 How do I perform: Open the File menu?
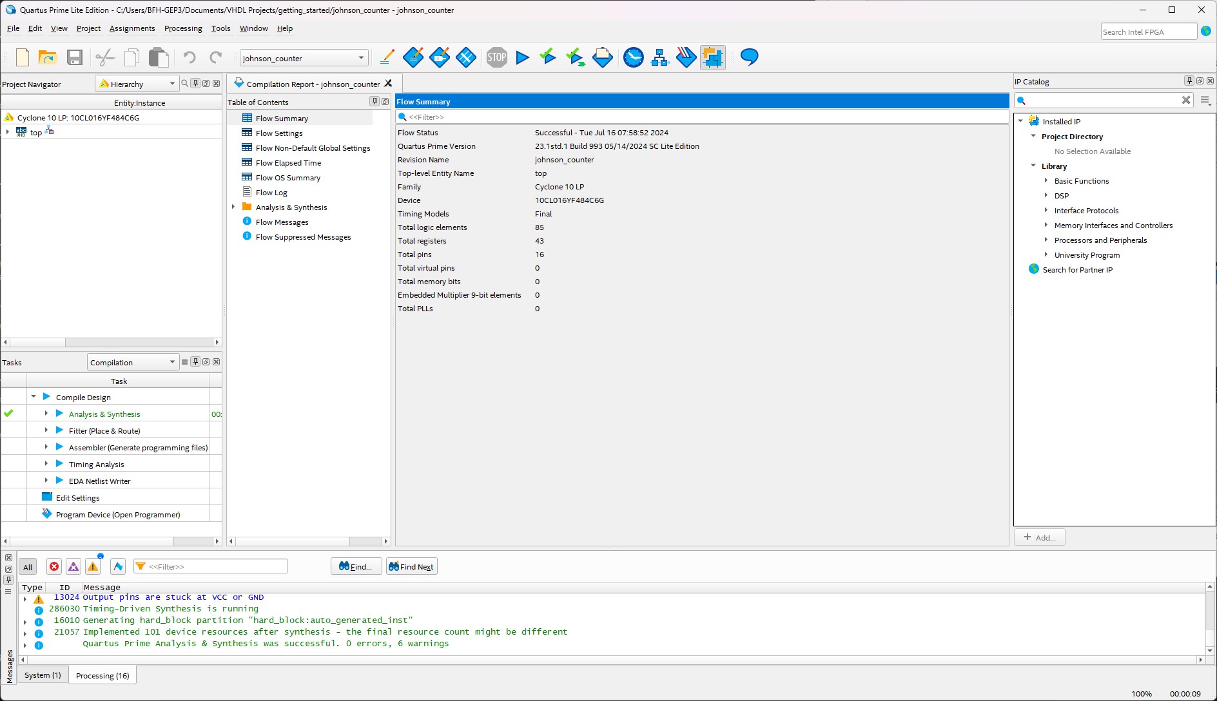pos(13,28)
